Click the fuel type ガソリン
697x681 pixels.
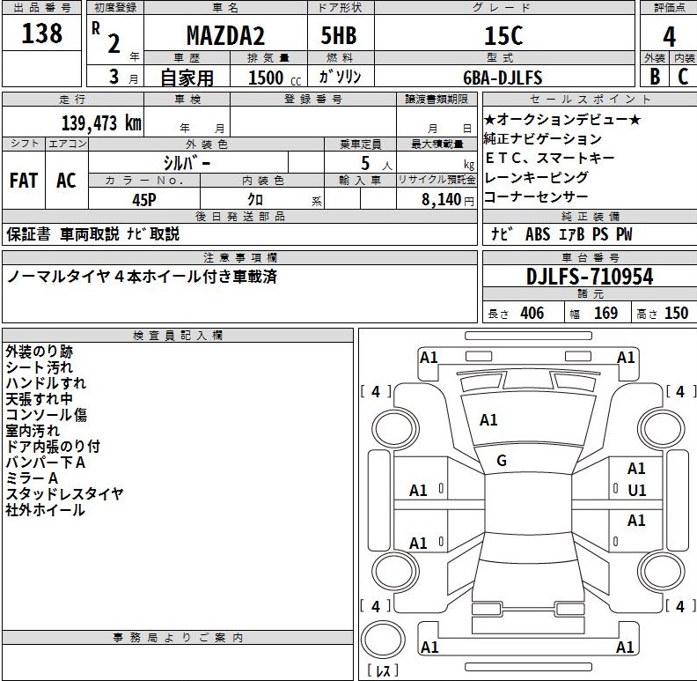(340, 77)
